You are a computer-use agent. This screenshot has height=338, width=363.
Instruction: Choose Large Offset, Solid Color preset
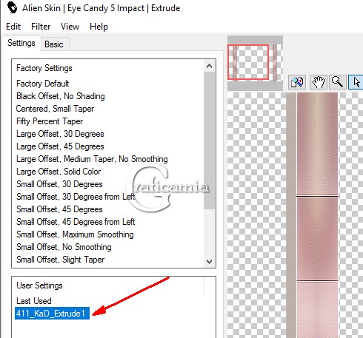(x=59, y=172)
